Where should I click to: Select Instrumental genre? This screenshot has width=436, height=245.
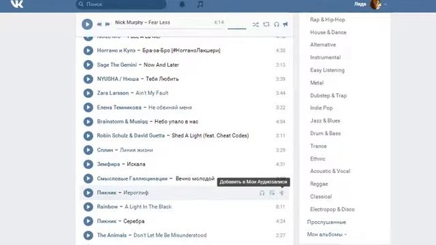pyautogui.click(x=325, y=57)
